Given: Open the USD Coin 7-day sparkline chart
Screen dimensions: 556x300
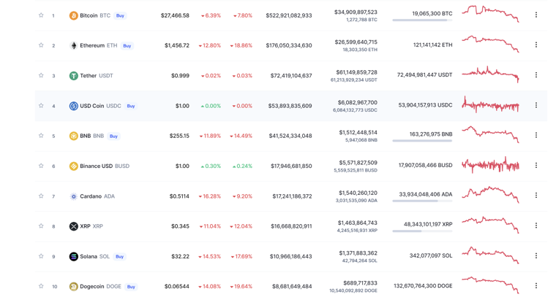Looking at the screenshot, I should pyautogui.click(x=490, y=104).
